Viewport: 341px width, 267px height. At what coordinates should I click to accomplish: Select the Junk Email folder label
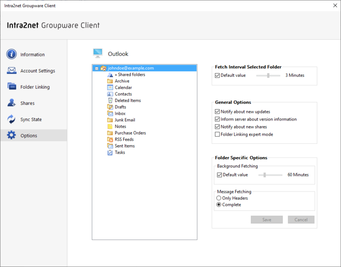(125, 120)
